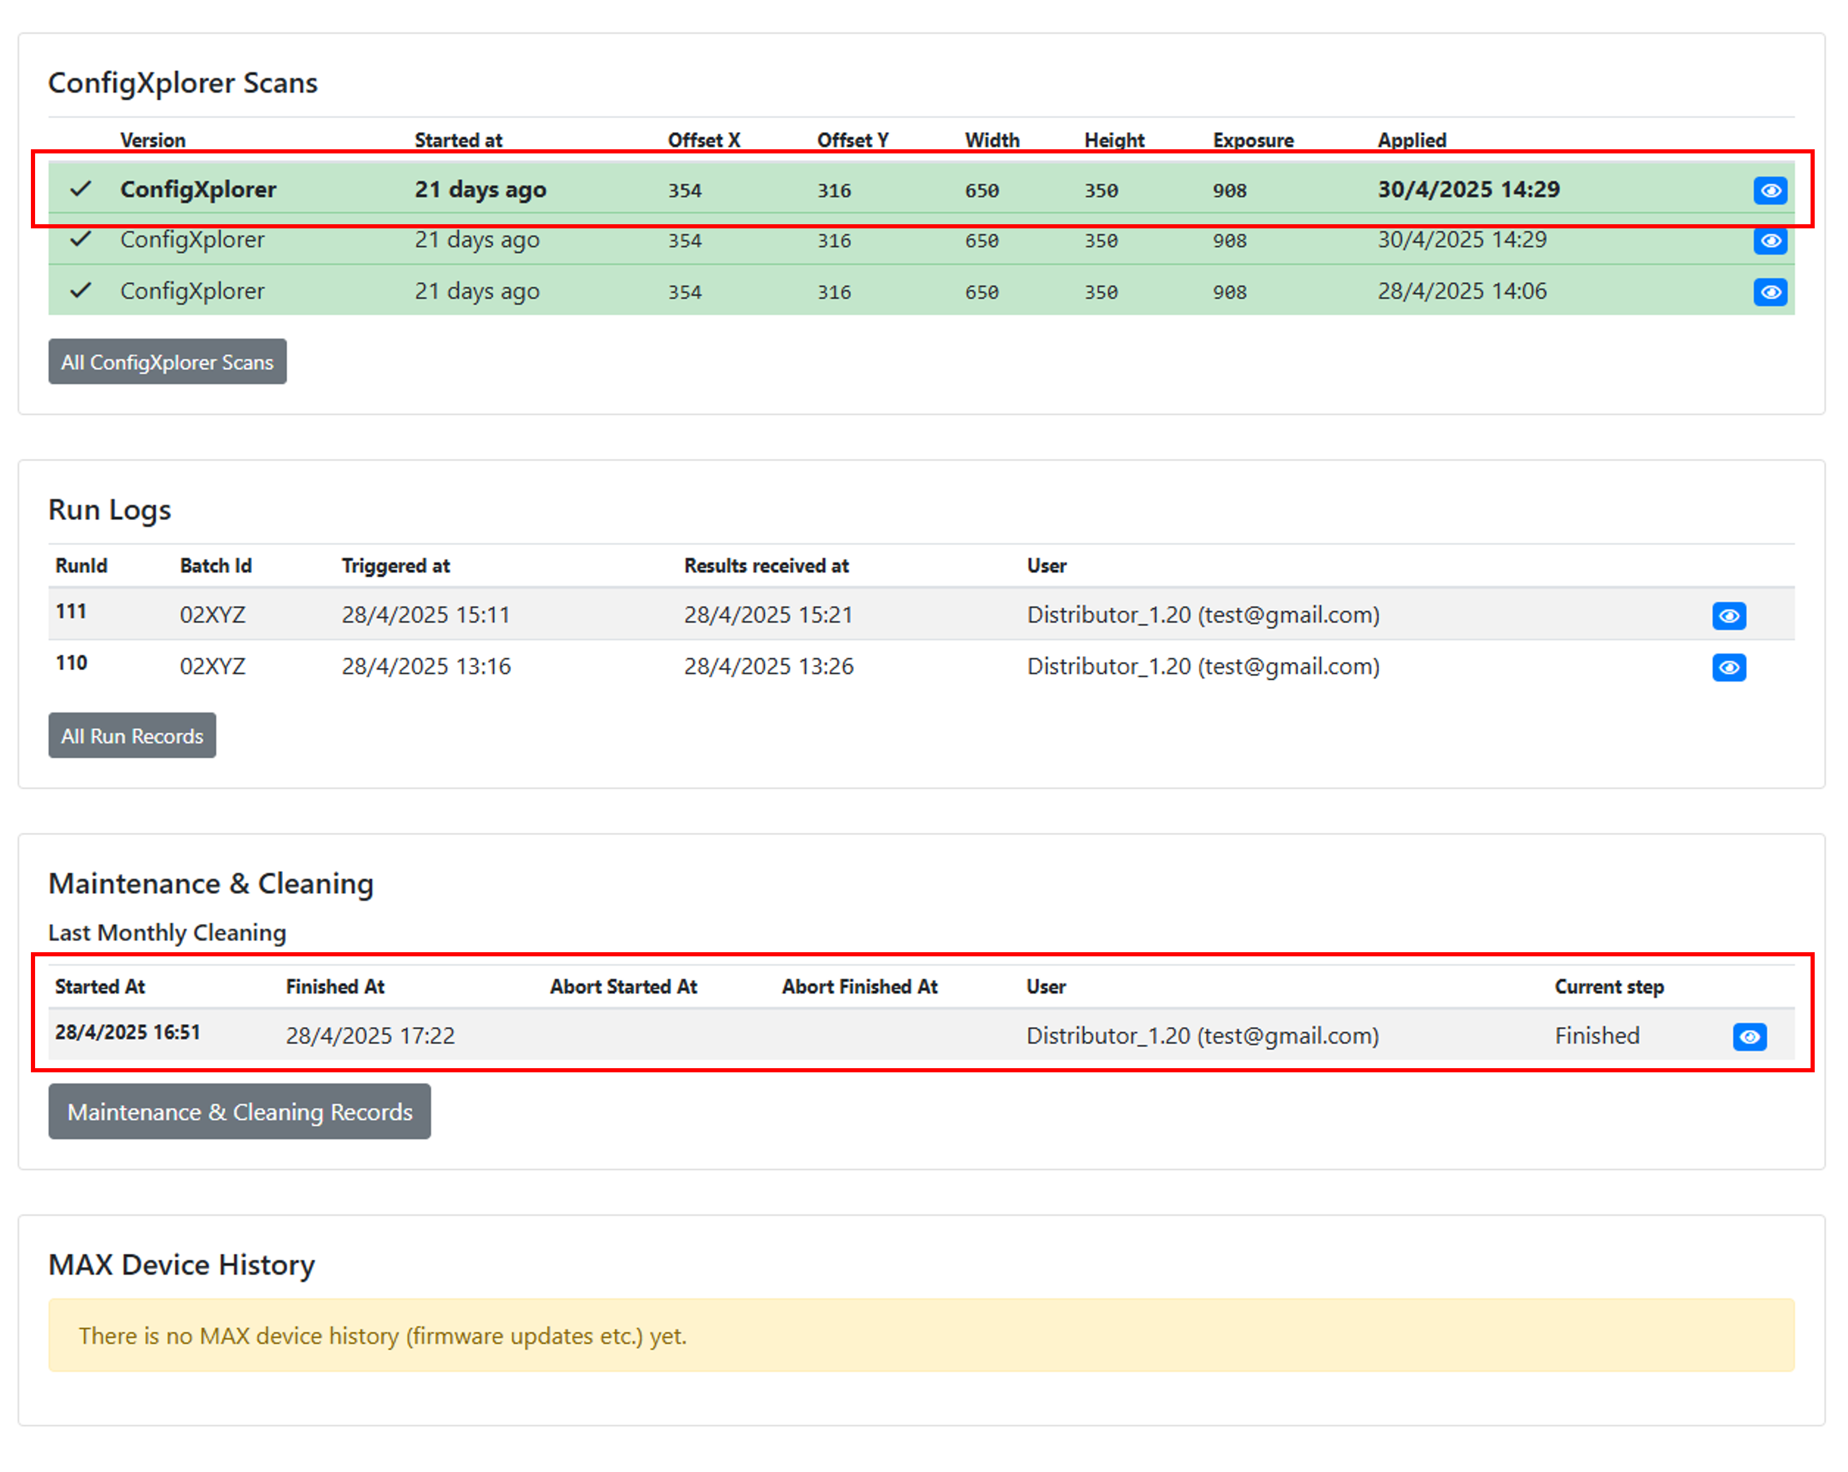Screen dimensions: 1848x1472
Task: Click the no MAX device history notice
Action: tap(382, 1336)
